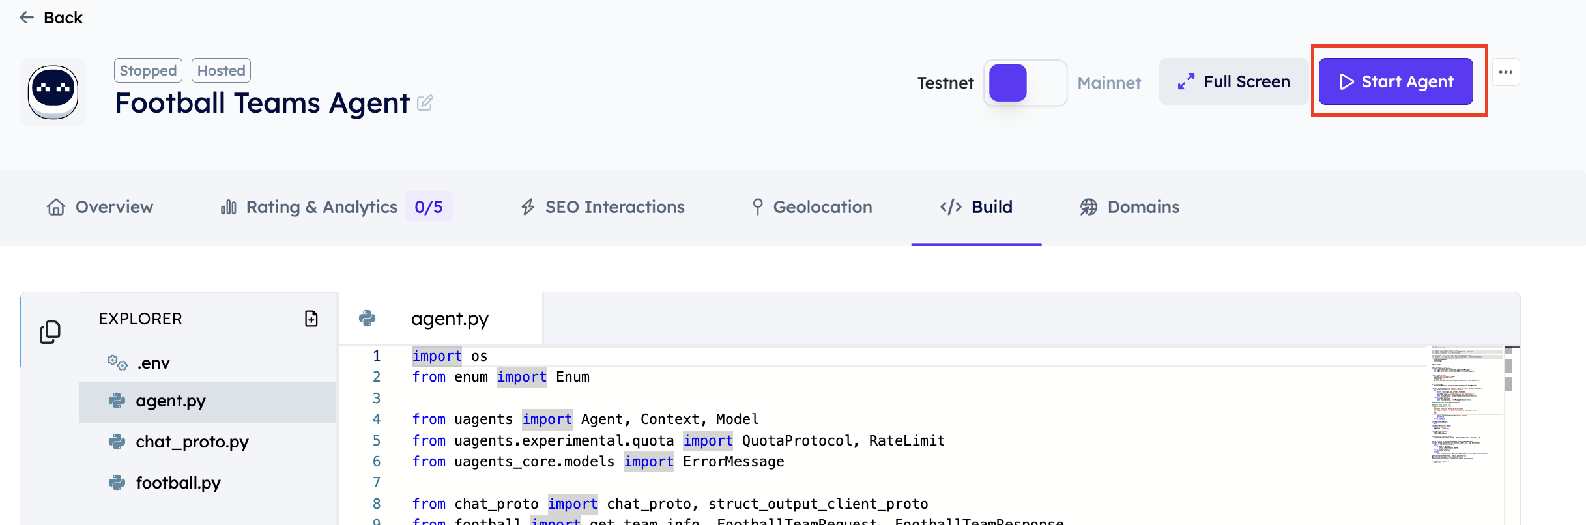Click line number 1 in the editor
Image resolution: width=1586 pixels, height=525 pixels.
377,356
